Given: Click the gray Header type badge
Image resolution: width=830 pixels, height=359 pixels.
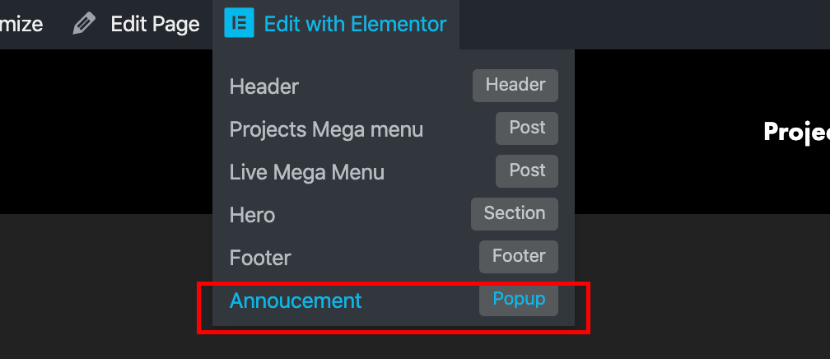Looking at the screenshot, I should (x=515, y=86).
